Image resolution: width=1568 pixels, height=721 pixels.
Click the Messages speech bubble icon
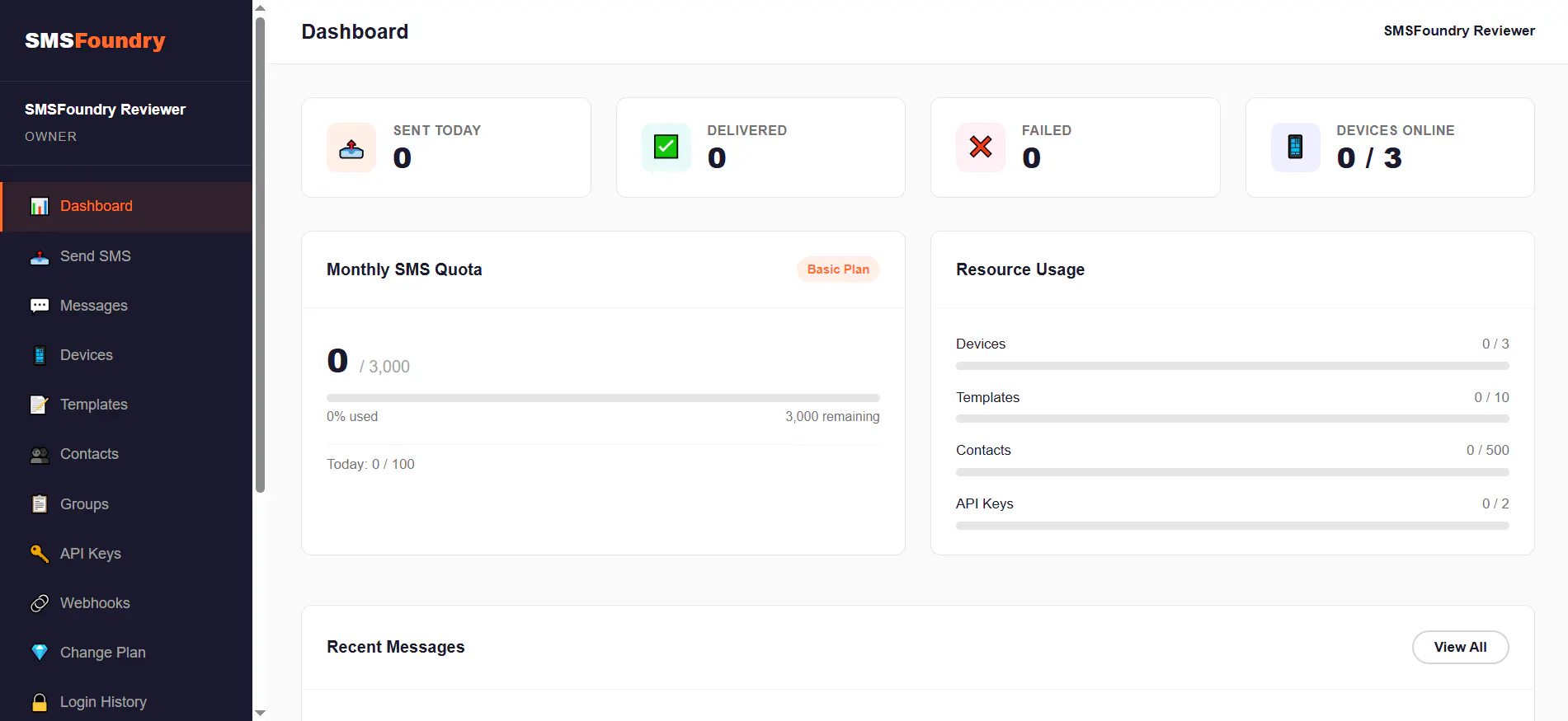pyautogui.click(x=40, y=306)
